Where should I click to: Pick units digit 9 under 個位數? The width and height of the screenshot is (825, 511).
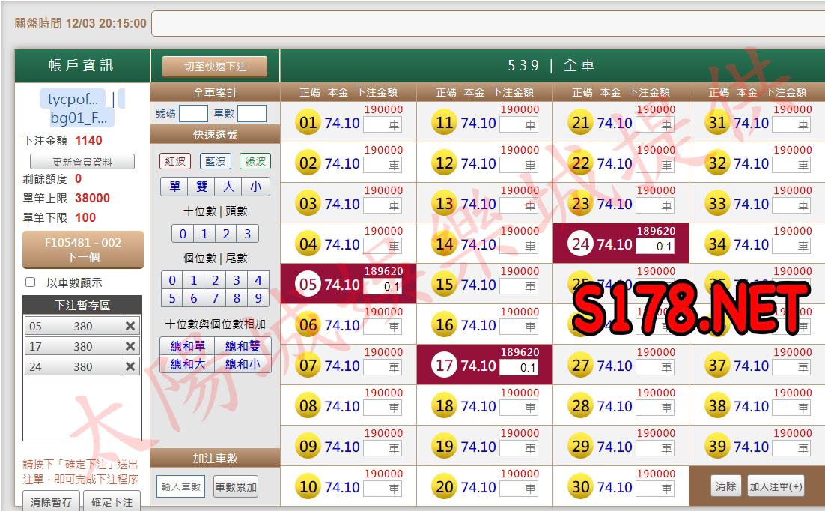tap(258, 298)
